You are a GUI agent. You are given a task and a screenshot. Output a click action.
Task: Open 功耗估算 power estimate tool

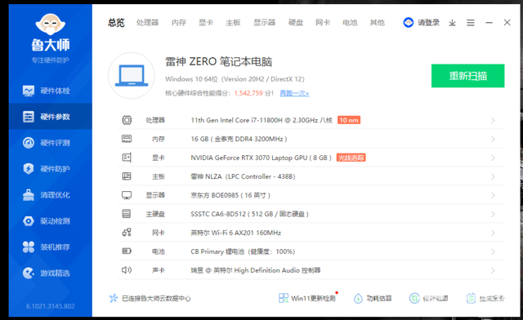(373, 298)
